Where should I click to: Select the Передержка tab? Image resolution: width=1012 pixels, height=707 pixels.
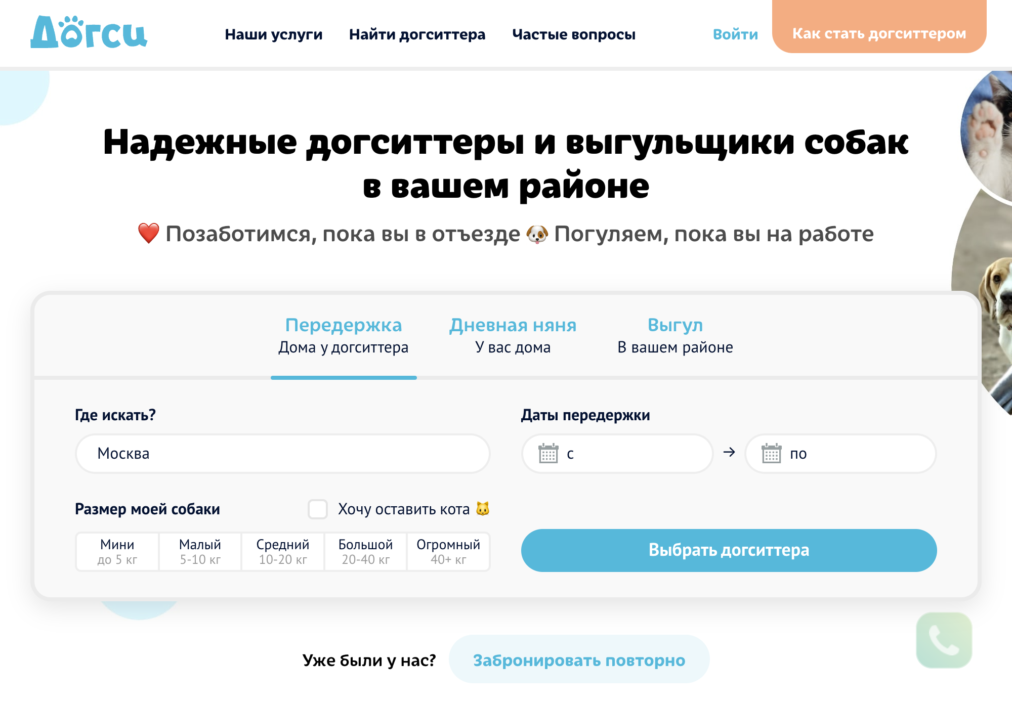[344, 336]
